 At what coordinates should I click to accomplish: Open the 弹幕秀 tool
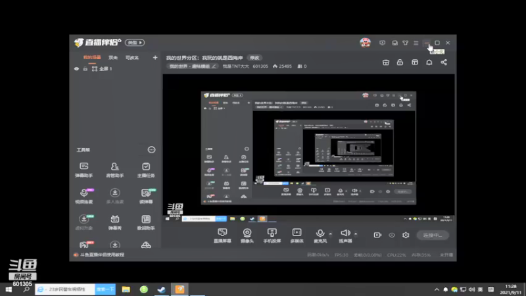click(x=114, y=222)
